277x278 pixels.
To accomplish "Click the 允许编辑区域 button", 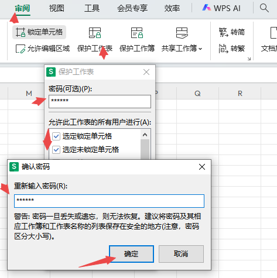I will point(43,49).
